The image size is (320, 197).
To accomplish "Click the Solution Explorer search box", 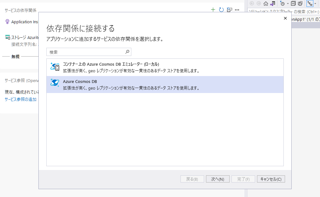I will pos(283,12).
